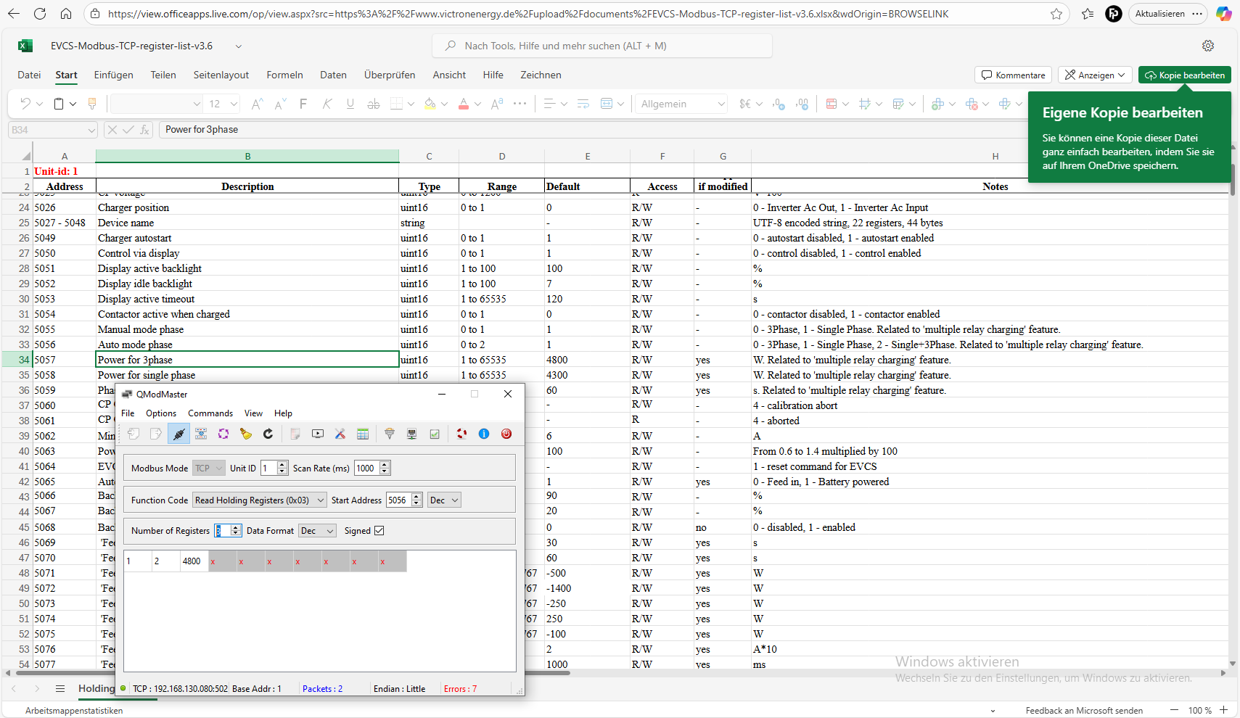Click the format painter brush icon
Screen dimensions: 1240x718
click(x=92, y=104)
